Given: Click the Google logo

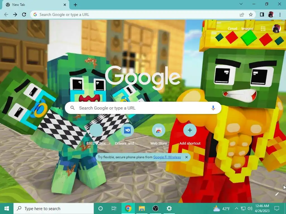Looking at the screenshot, I should [x=143, y=77].
